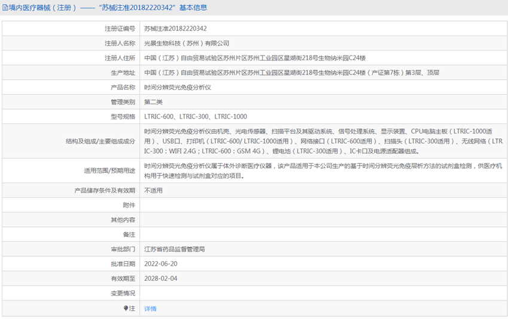Select the approval date 2022-06-20
Image resolution: width=508 pixels, height=319 pixels.
(x=161, y=264)
